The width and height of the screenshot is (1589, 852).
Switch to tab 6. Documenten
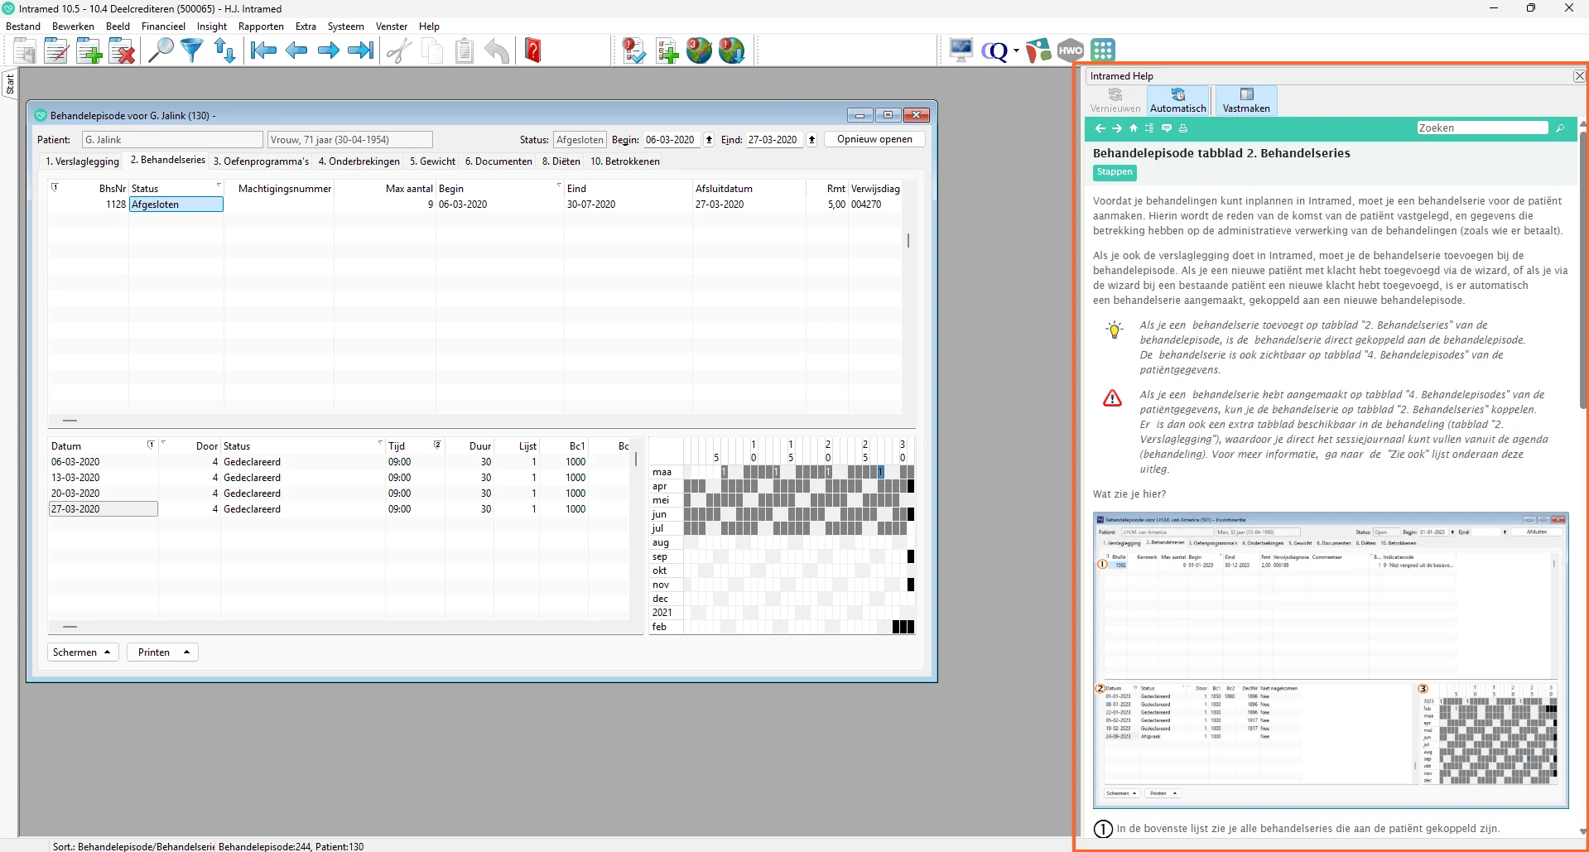pyautogui.click(x=498, y=161)
